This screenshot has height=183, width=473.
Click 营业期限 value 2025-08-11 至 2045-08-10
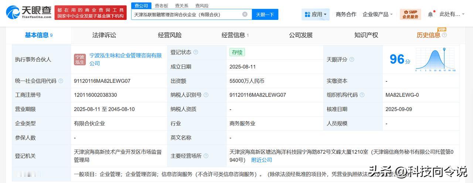104,109
